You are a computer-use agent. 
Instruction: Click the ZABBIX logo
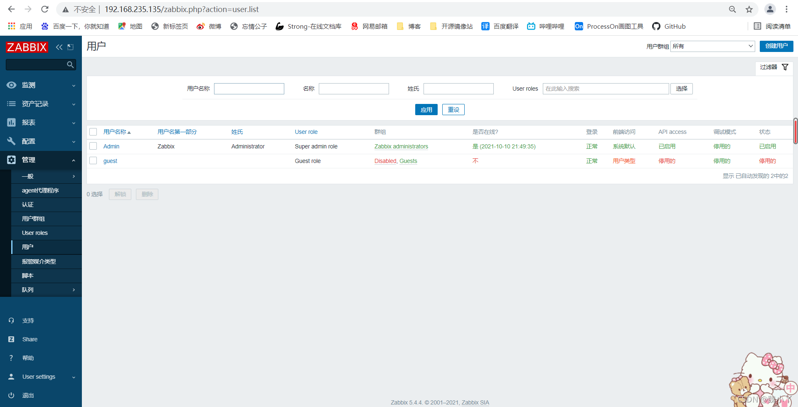pos(27,47)
